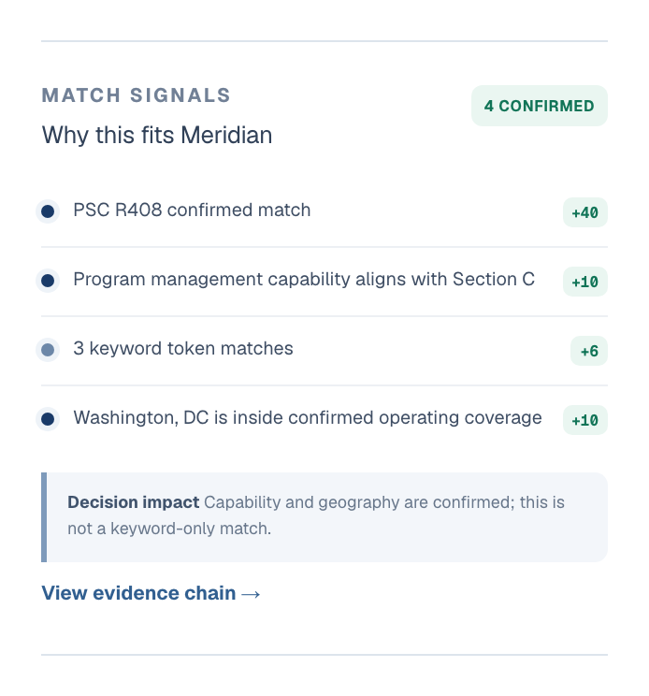Viewport: 649px width, 696px height.
Task: Click the arrow after View evidence chain
Action: click(251, 594)
